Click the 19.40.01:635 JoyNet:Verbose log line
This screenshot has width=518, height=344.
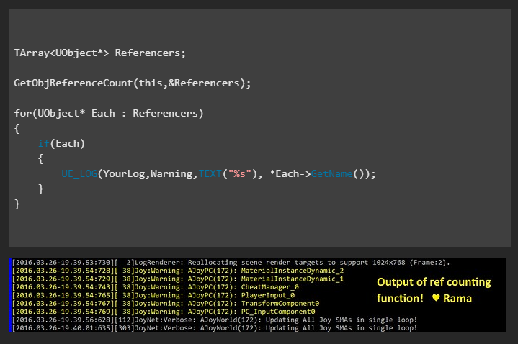click(x=215, y=328)
